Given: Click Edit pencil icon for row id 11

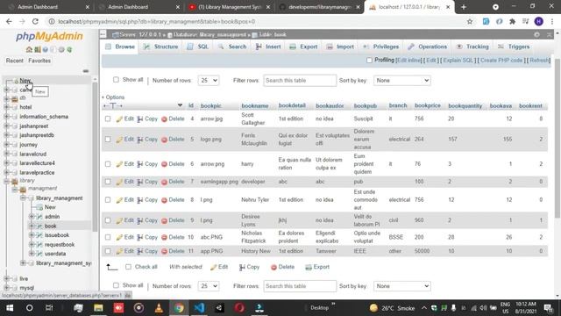Looking at the screenshot, I should pos(119,251).
